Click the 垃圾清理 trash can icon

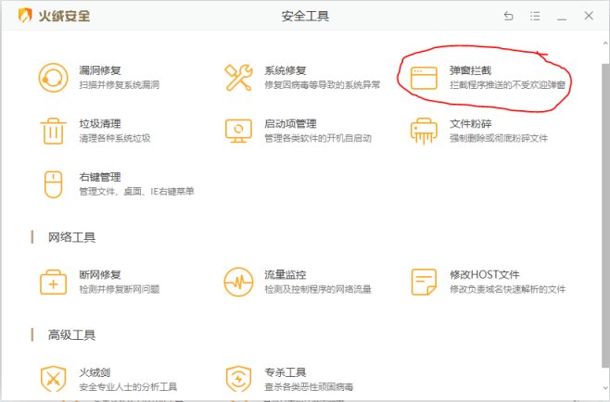(53, 131)
